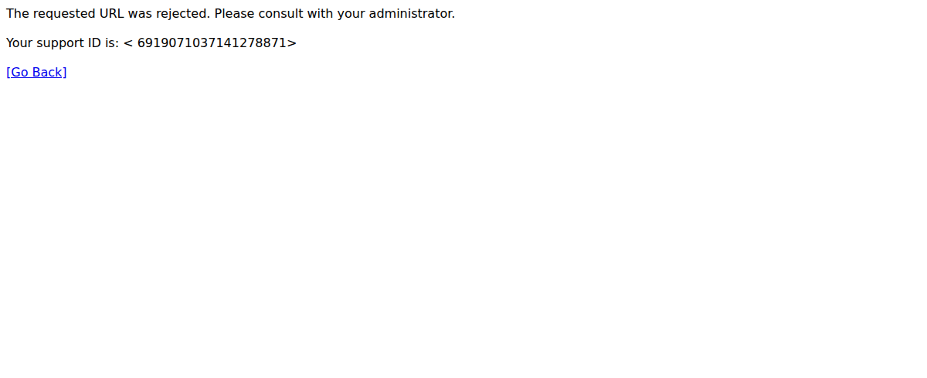Click the Go Back link
The height and width of the screenshot is (378, 927).
point(36,73)
